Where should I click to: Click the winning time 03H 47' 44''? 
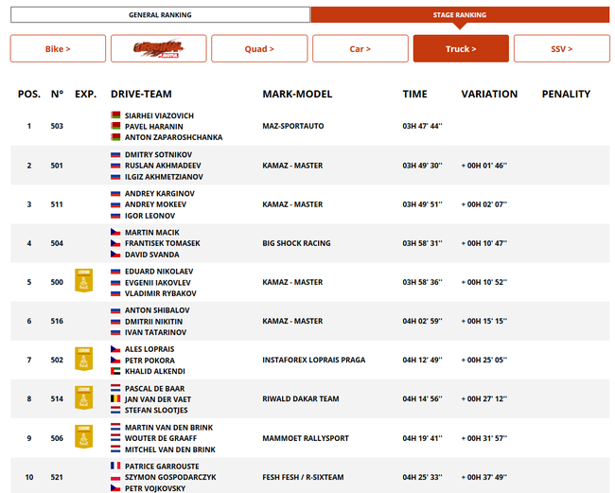point(422,126)
